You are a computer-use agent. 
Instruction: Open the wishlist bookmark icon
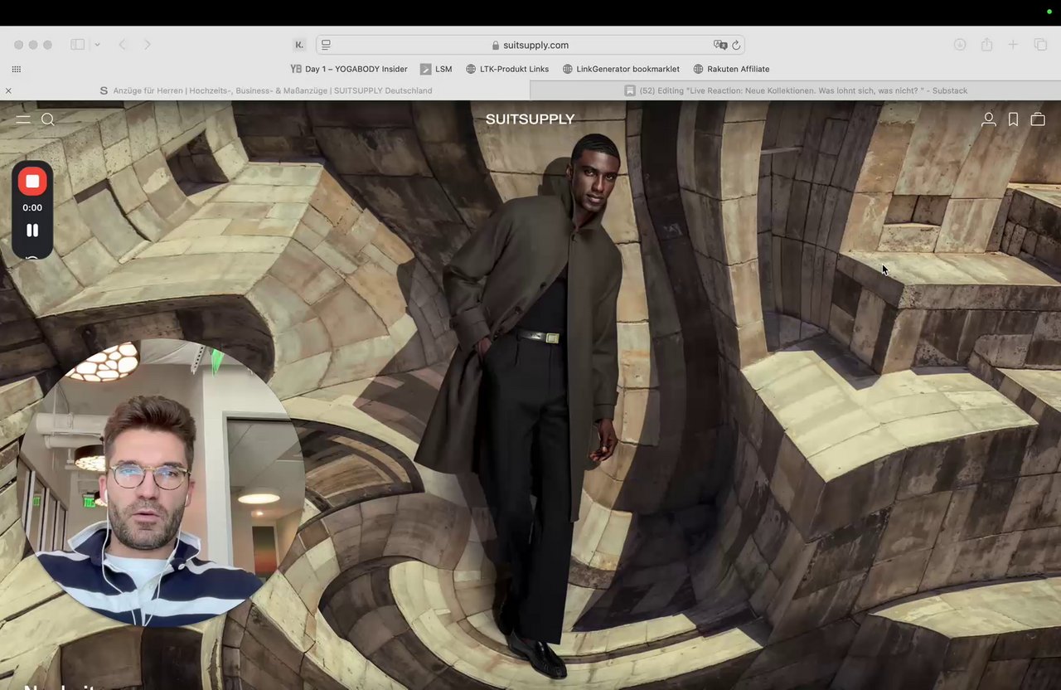tap(1013, 119)
